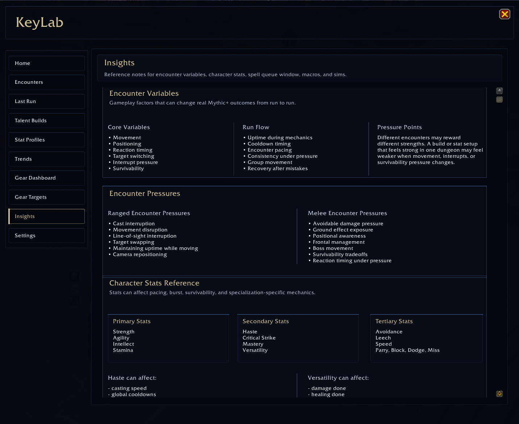The image size is (519, 424).
Task: Select the Core Variables subheading
Action: point(129,127)
